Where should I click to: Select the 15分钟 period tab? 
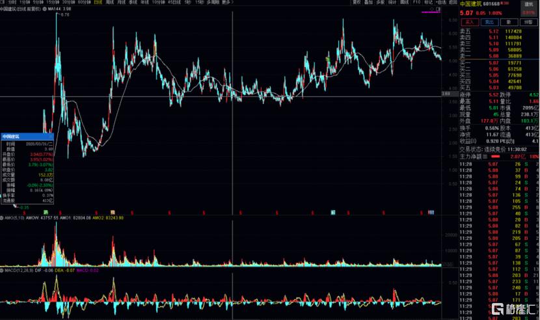click(x=53, y=2)
